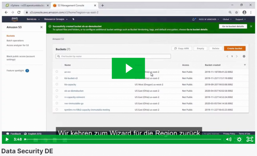
Task: Click the site lock icon in address bar
Action: pos(27,12)
